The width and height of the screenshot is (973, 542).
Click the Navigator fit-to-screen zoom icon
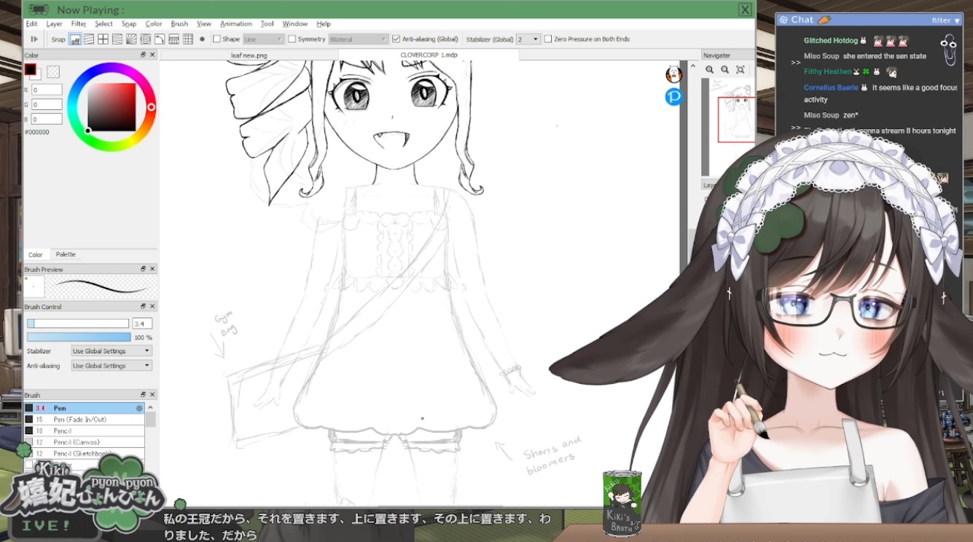tap(740, 70)
